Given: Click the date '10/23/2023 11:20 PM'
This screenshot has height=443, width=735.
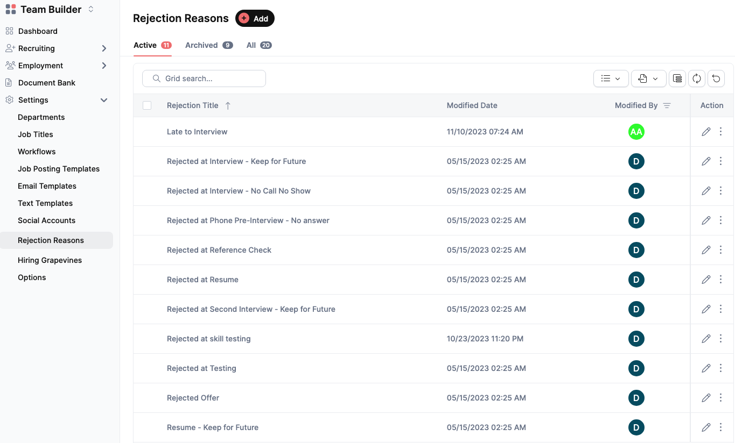Looking at the screenshot, I should pyautogui.click(x=485, y=339).
